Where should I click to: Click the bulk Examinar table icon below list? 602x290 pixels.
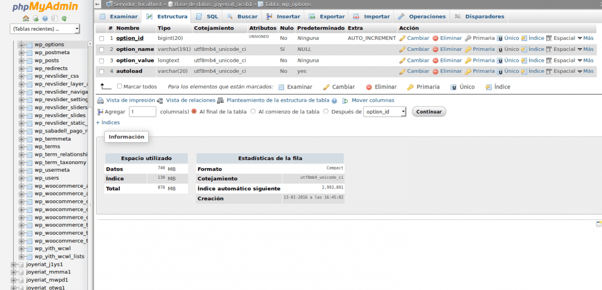281,87
